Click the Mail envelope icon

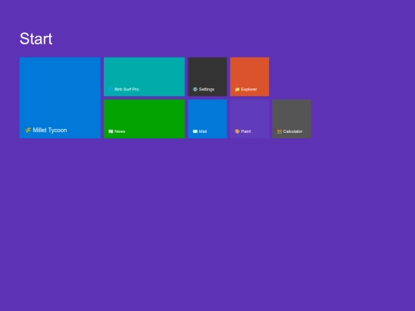pyautogui.click(x=195, y=131)
